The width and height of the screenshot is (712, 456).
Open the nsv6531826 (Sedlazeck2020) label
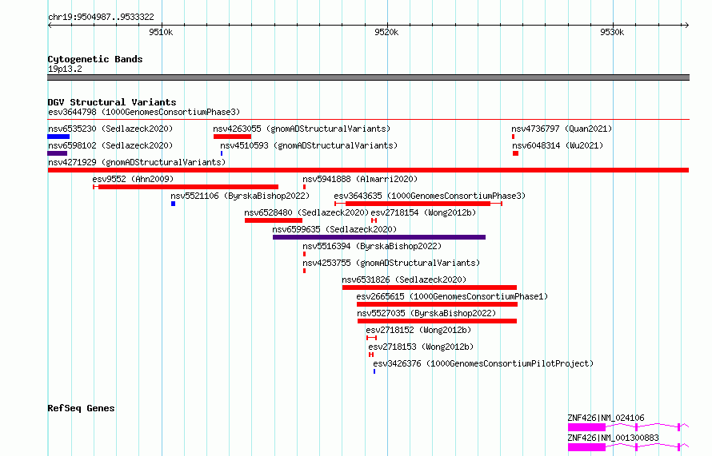tap(404, 280)
